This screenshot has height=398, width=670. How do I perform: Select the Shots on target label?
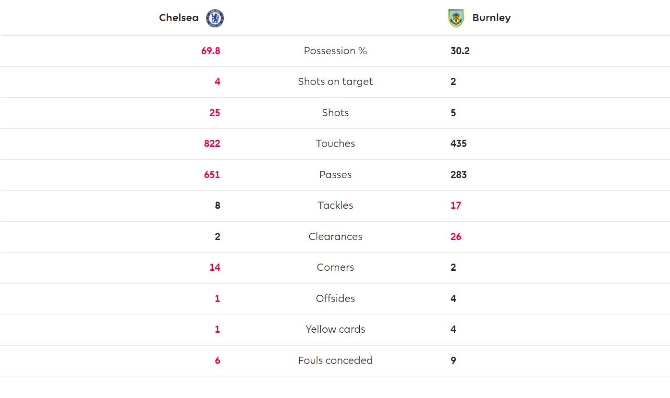(x=335, y=82)
